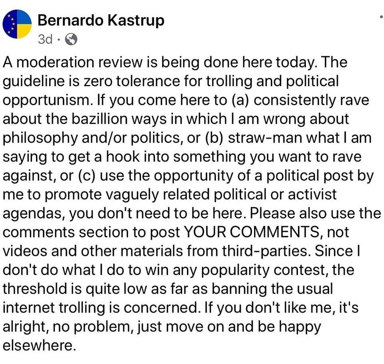Click the opening words A moderation review
384x364 pixels.
click(x=72, y=62)
